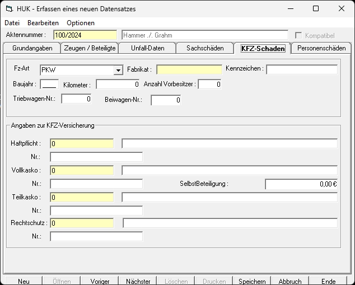
Task: Toggle the Kompatibel checkbox
Action: [298, 35]
